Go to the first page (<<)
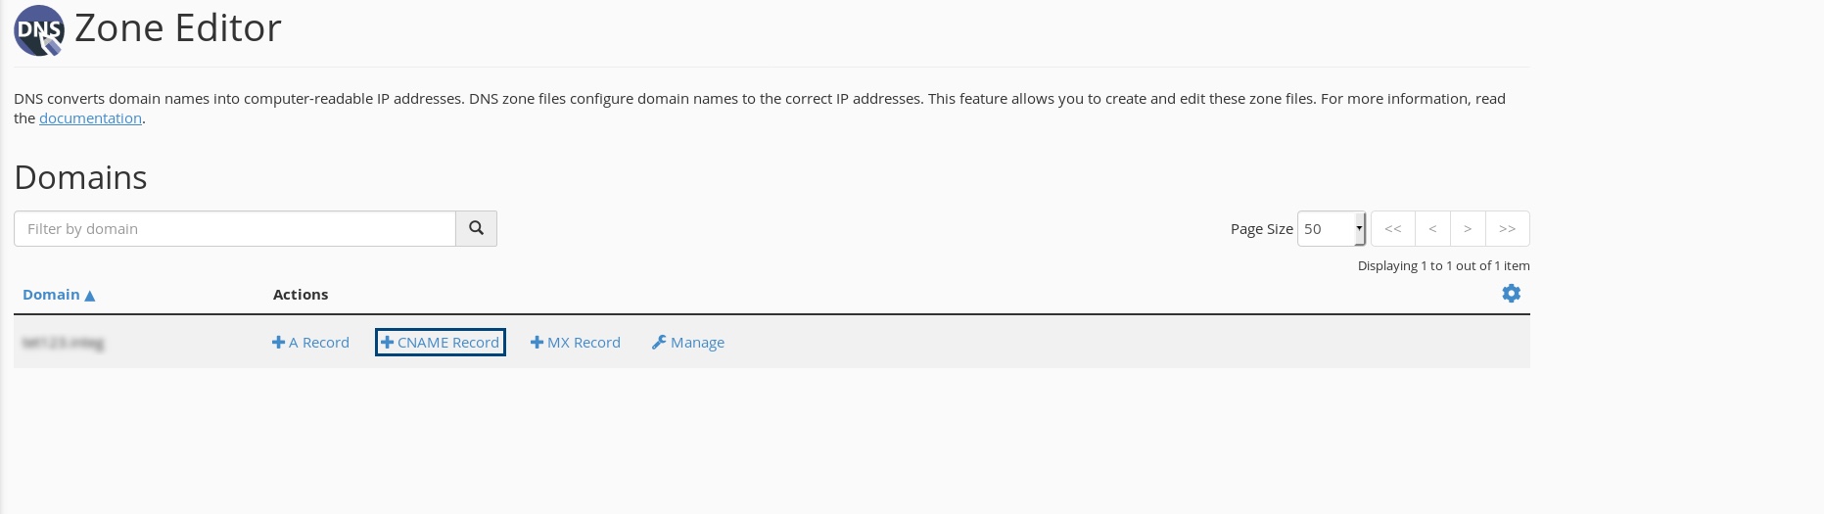The width and height of the screenshot is (1824, 514). tap(1392, 229)
